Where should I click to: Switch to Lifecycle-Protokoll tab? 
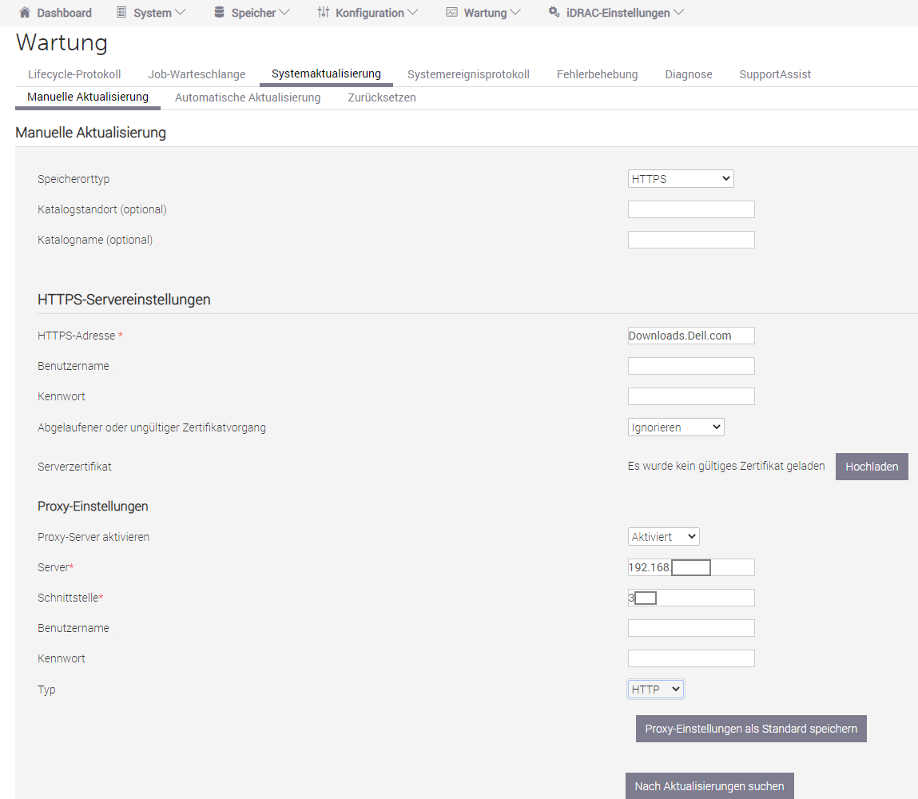74,74
